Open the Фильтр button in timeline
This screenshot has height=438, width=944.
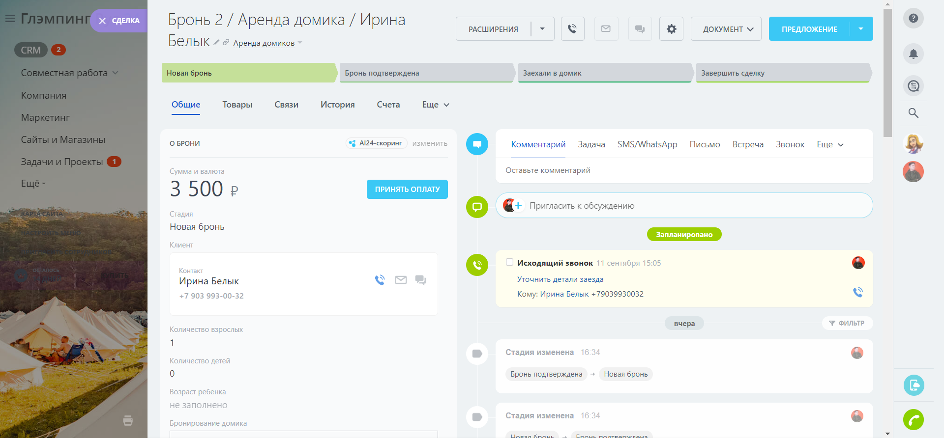847,323
